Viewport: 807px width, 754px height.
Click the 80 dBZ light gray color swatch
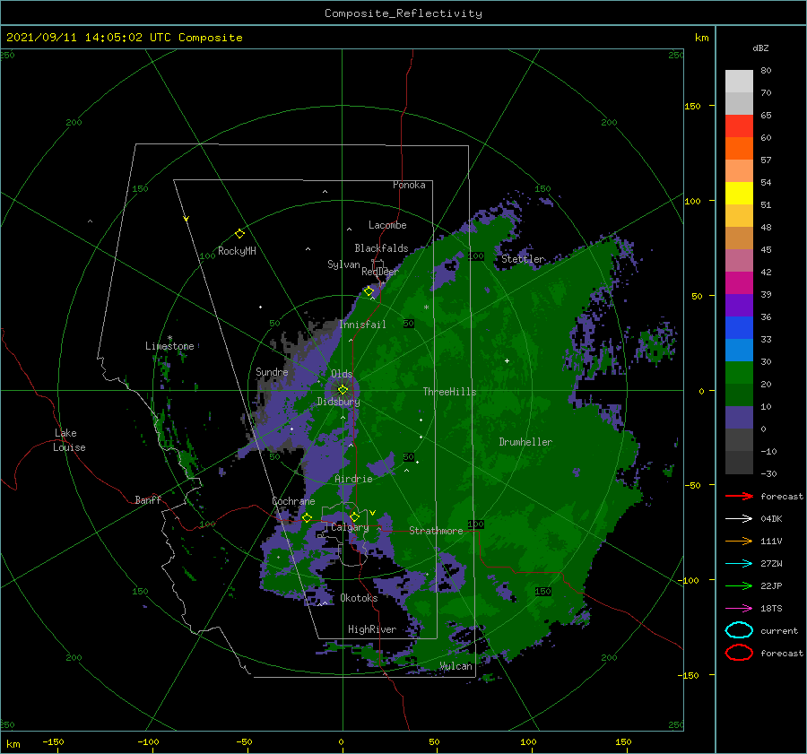tap(739, 81)
